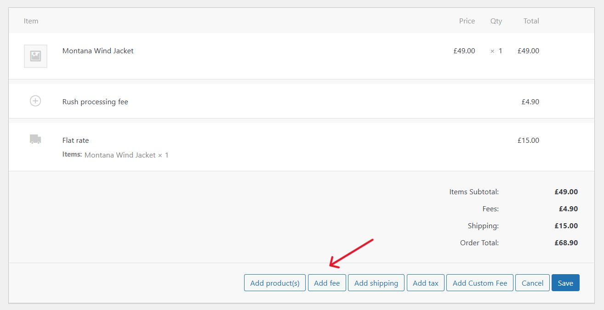Screen dimensions: 604x310
Task: Click the Add product(s) button
Action: pyautogui.click(x=274, y=282)
